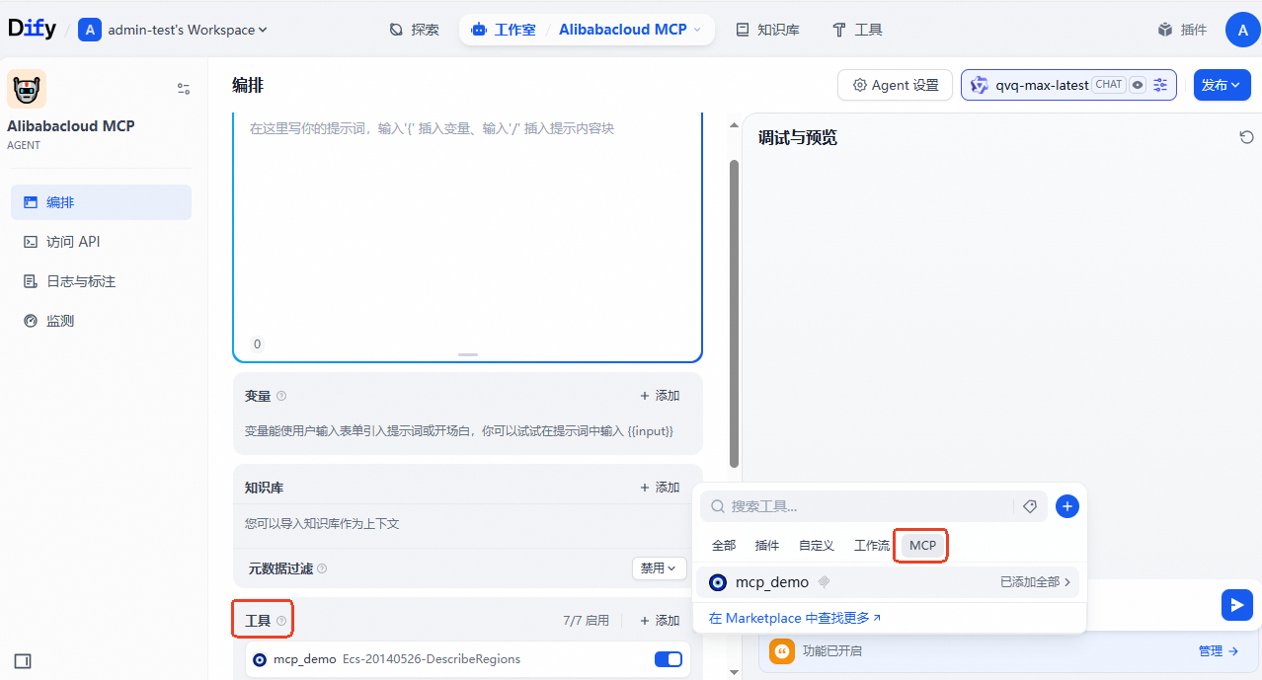
Task: Click the tag filter icon in search
Action: coord(1030,506)
